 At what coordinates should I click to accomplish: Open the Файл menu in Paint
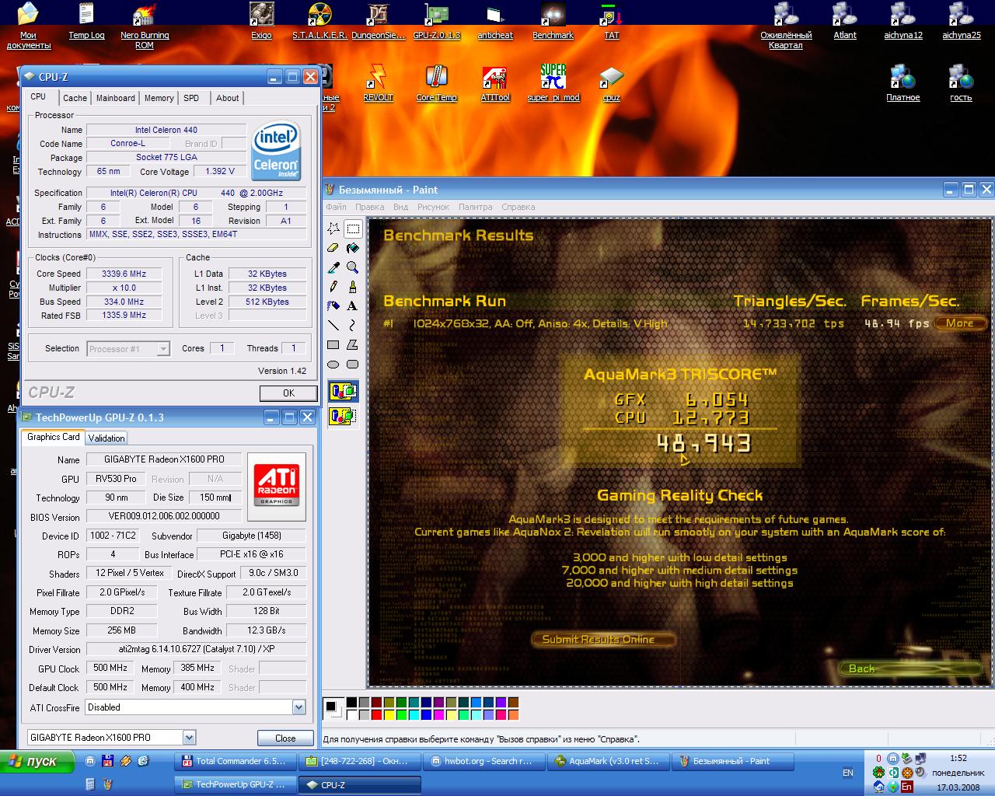tap(336, 207)
